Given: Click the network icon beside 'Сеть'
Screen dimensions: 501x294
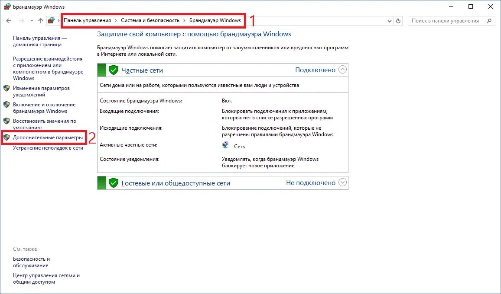Looking at the screenshot, I should click(x=225, y=145).
